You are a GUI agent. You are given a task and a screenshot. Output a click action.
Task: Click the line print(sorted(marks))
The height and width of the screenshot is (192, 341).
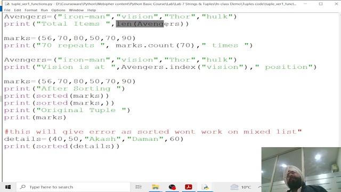(56, 96)
